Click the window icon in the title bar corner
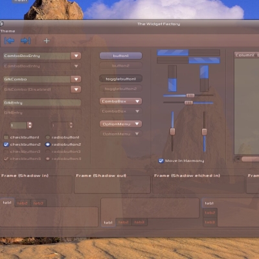Image resolution: width=259 pixels, height=259 pixels. (x=1, y=23)
